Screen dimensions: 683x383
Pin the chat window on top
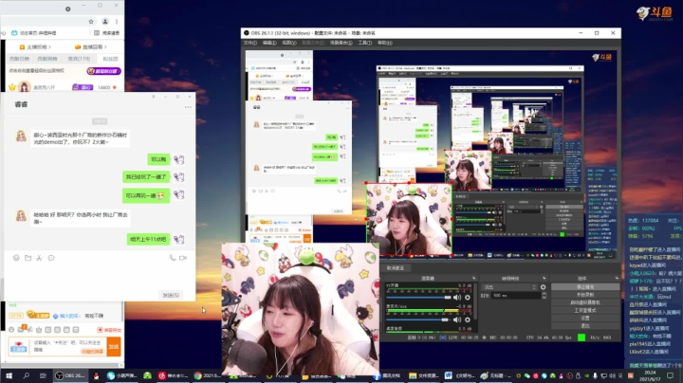pyautogui.click(x=154, y=97)
